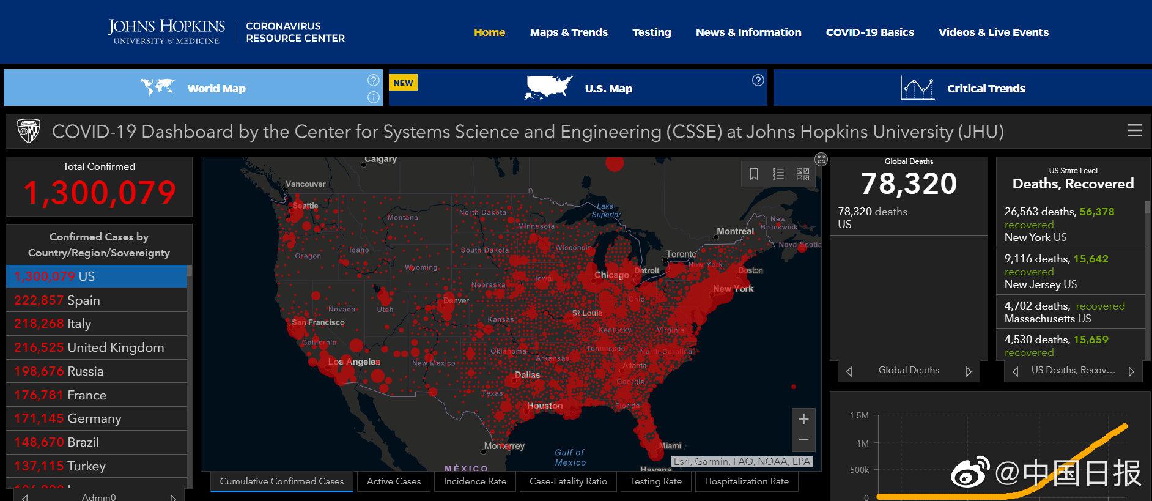1152x501 pixels.
Task: Show the map legend list icon
Action: 778,174
